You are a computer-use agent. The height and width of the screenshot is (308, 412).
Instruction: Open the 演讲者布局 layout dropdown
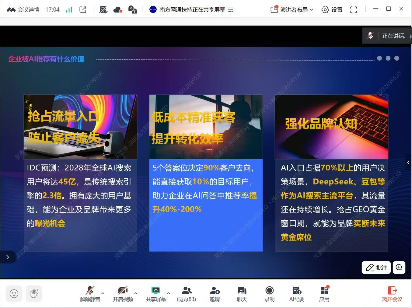(x=292, y=10)
